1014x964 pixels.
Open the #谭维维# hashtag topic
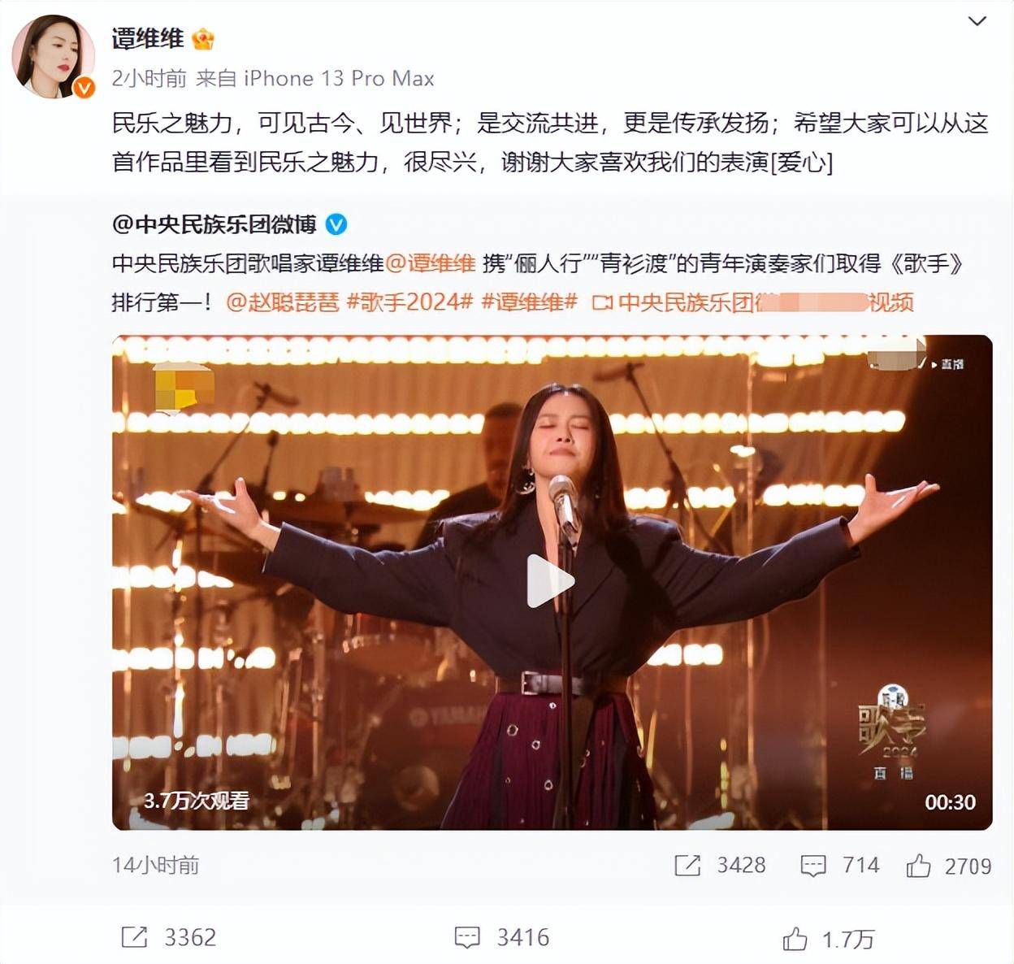530,302
